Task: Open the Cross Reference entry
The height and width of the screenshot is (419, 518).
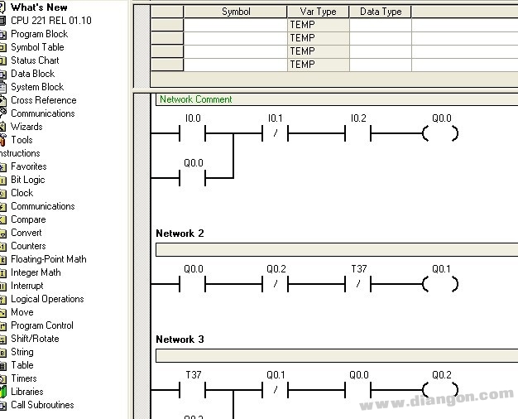Action: tap(43, 100)
